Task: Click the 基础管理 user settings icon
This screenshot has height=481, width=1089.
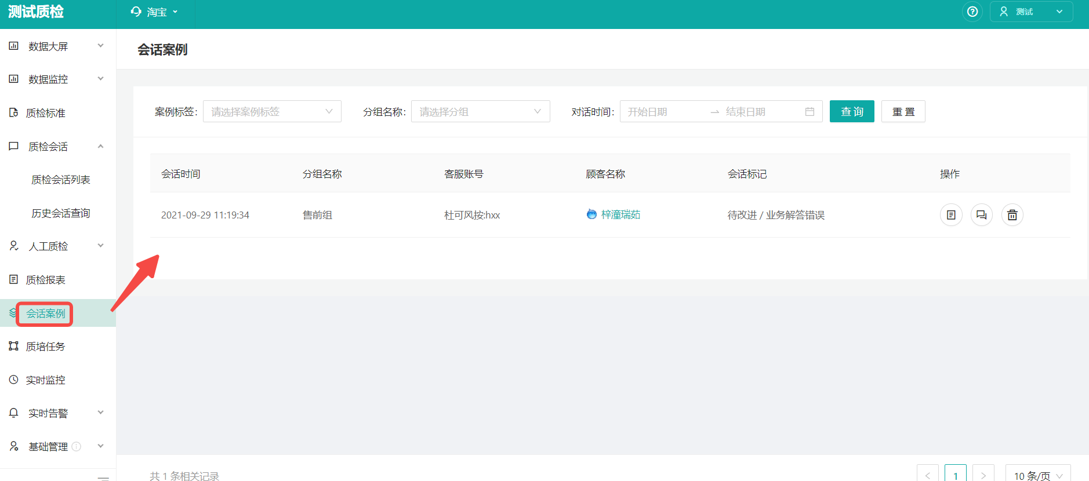Action: [x=14, y=446]
